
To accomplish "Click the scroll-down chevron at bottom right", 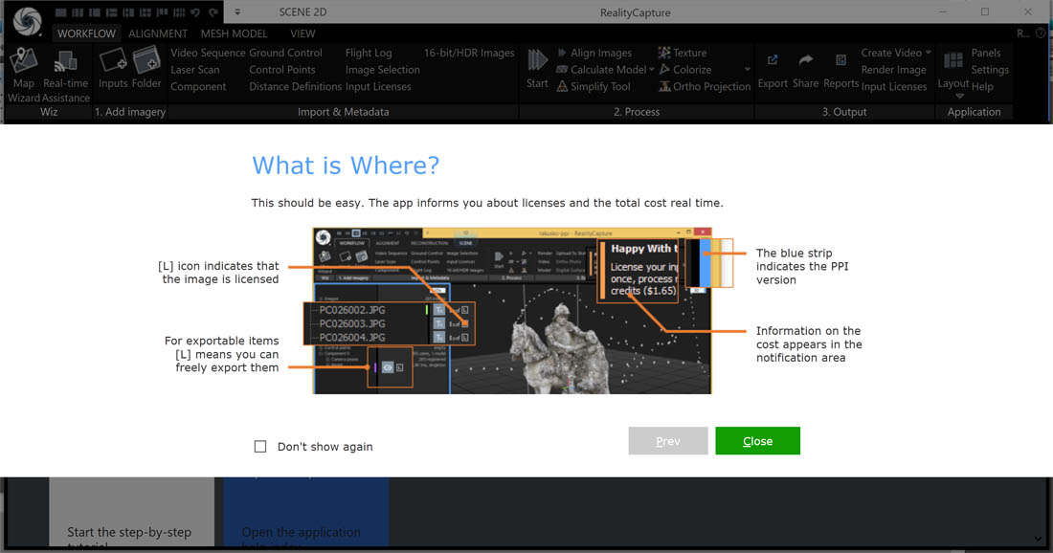I will tap(1039, 539).
